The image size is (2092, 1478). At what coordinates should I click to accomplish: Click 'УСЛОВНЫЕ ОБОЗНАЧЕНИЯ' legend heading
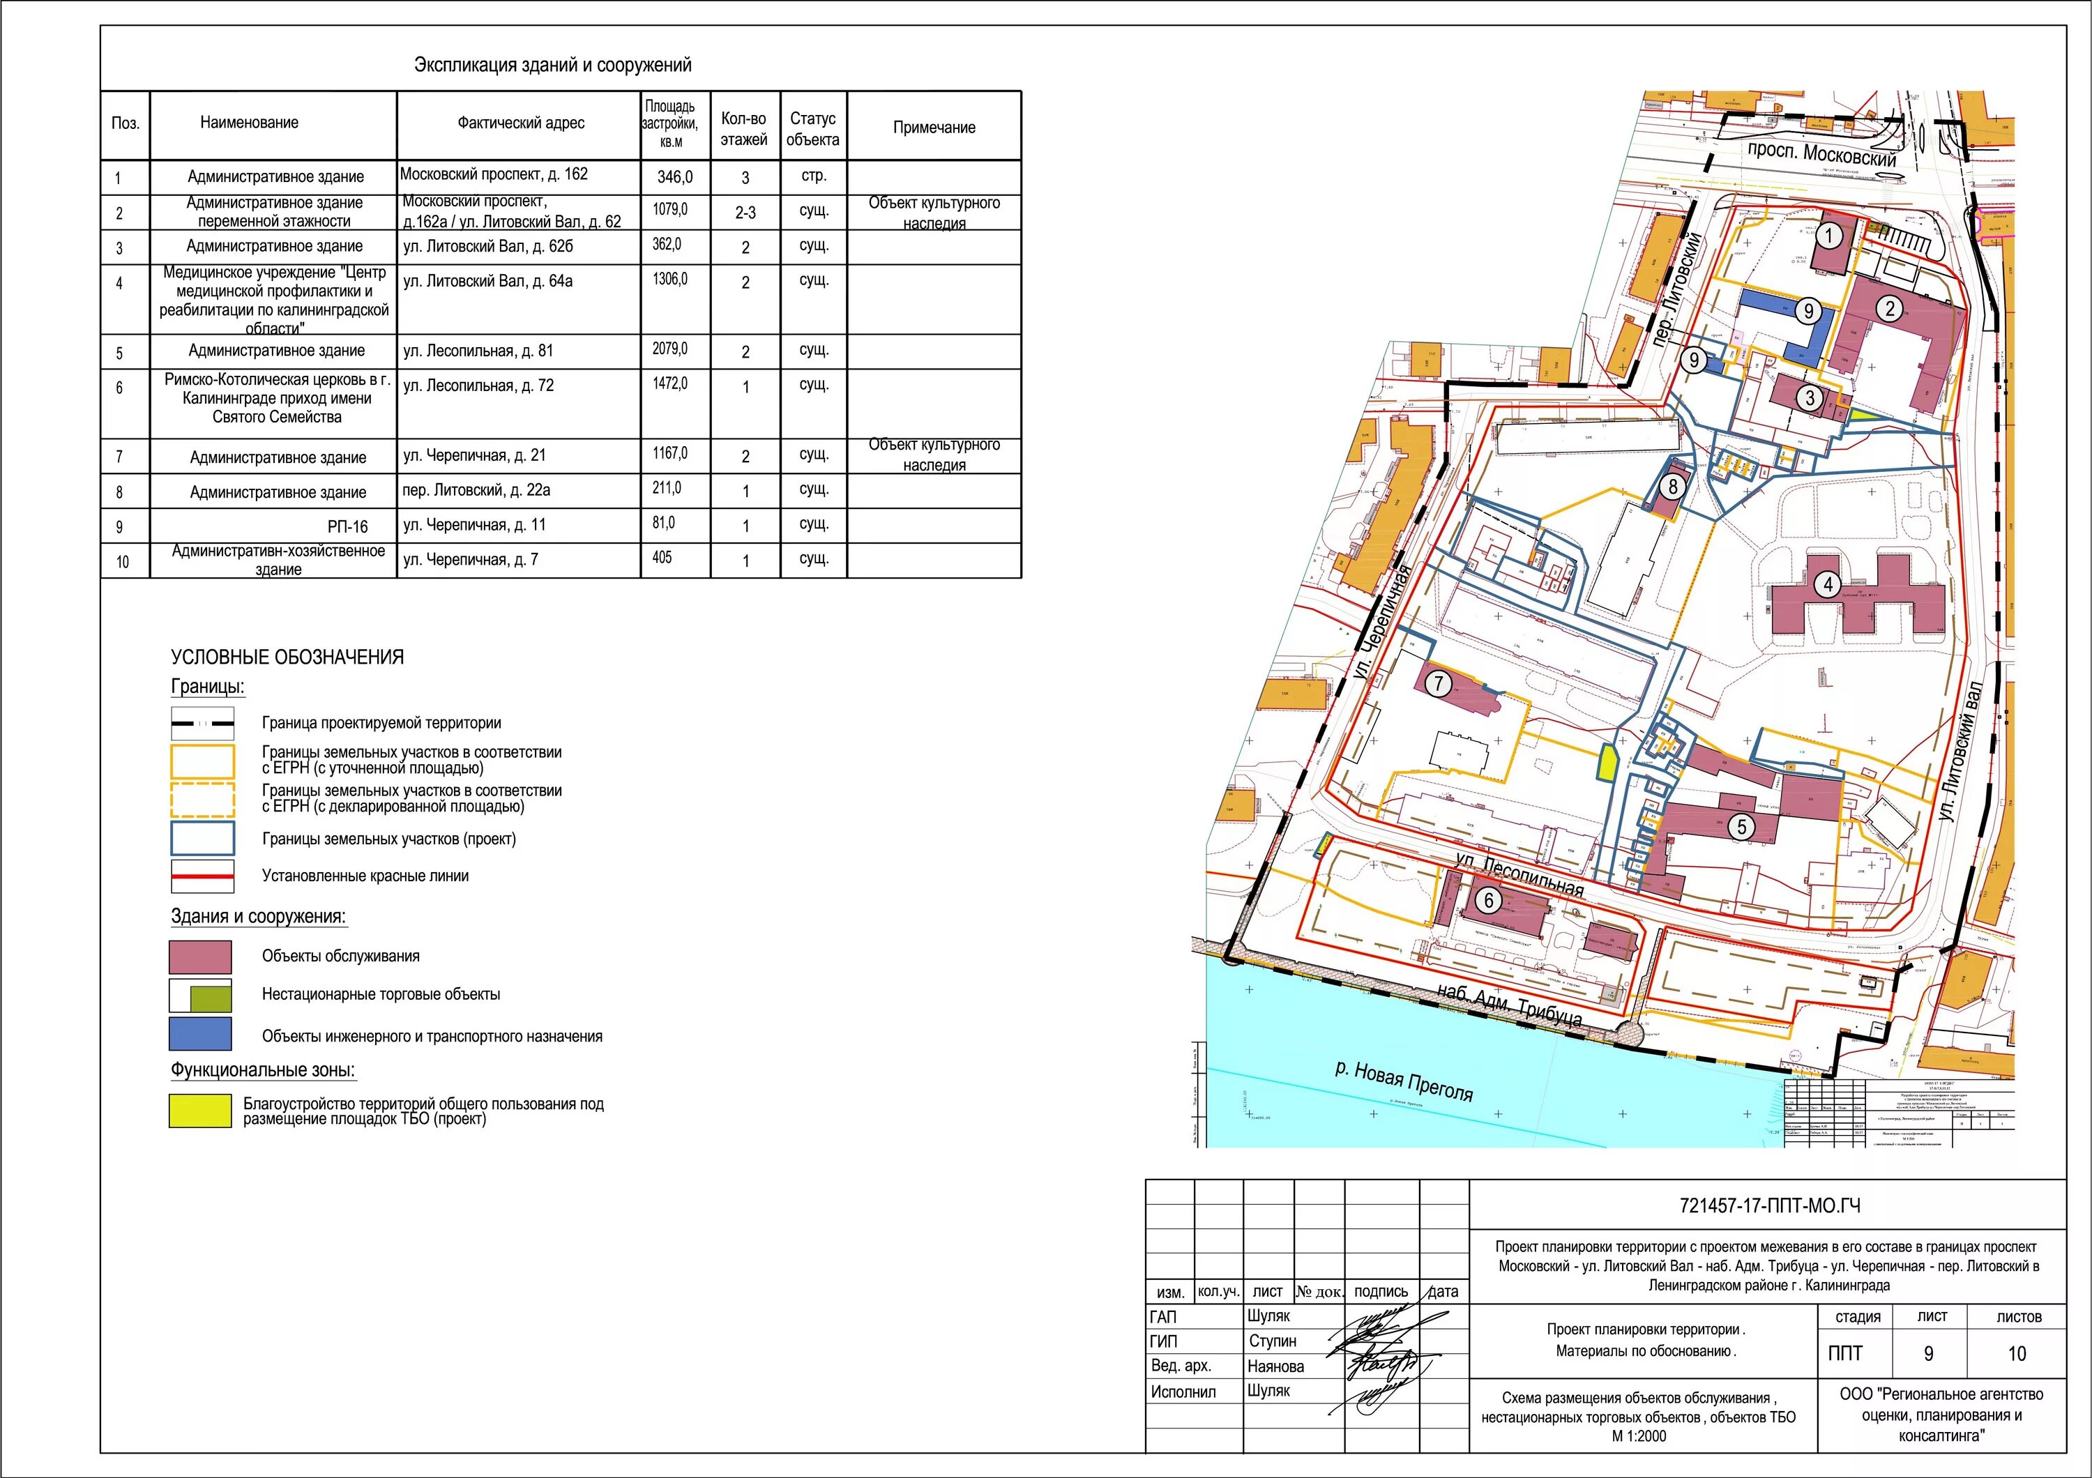point(287,657)
